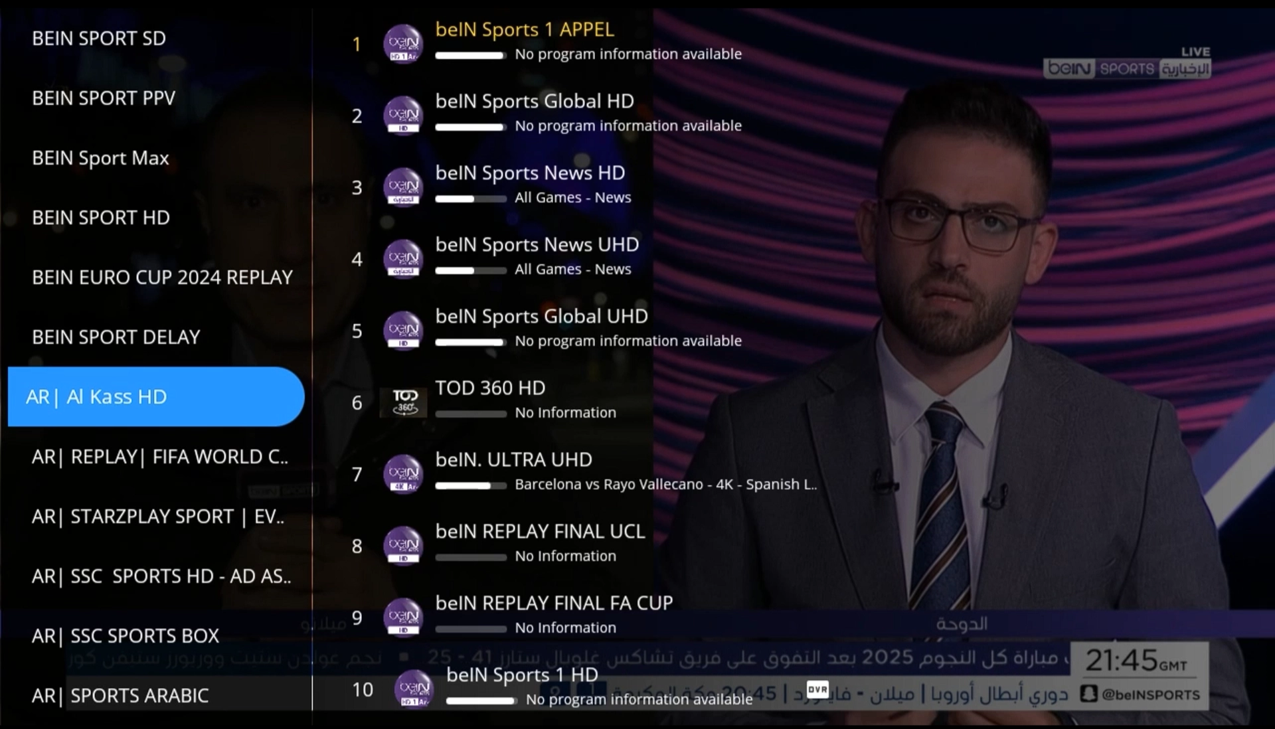The width and height of the screenshot is (1275, 729).
Task: Choose the BEIN SPORT DELAY category
Action: pos(116,337)
